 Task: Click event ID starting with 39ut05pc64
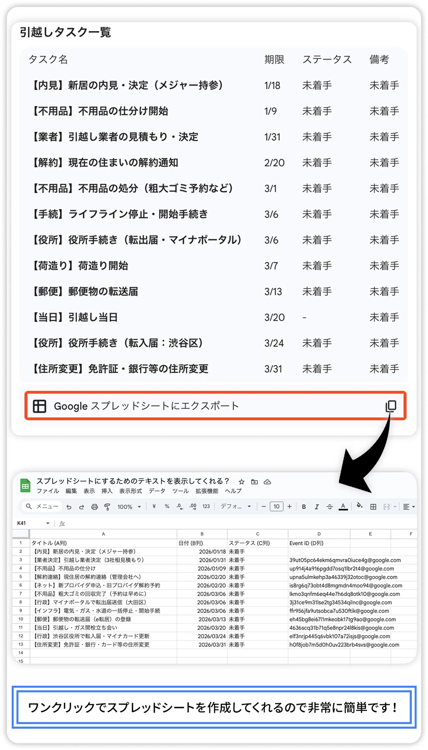pyautogui.click(x=345, y=560)
